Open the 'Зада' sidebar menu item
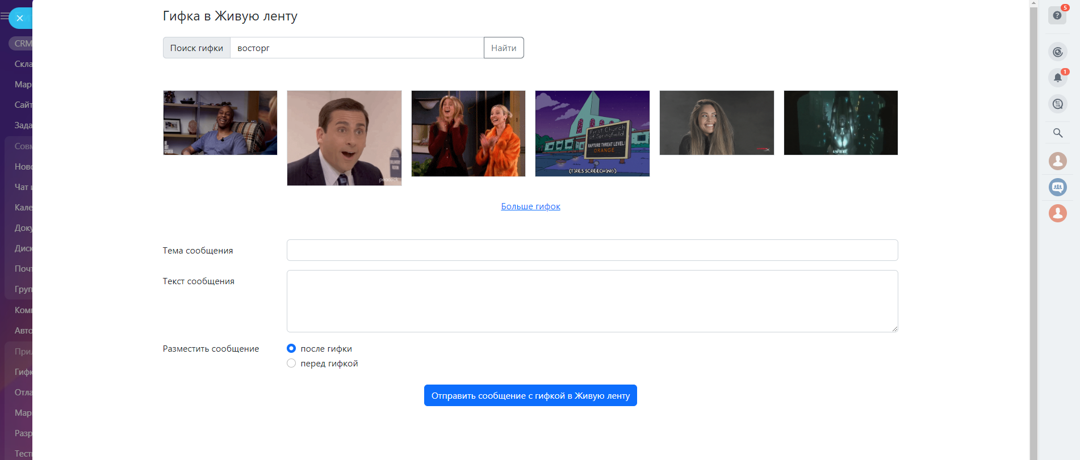Screen dimensions: 1080x460 23,125
